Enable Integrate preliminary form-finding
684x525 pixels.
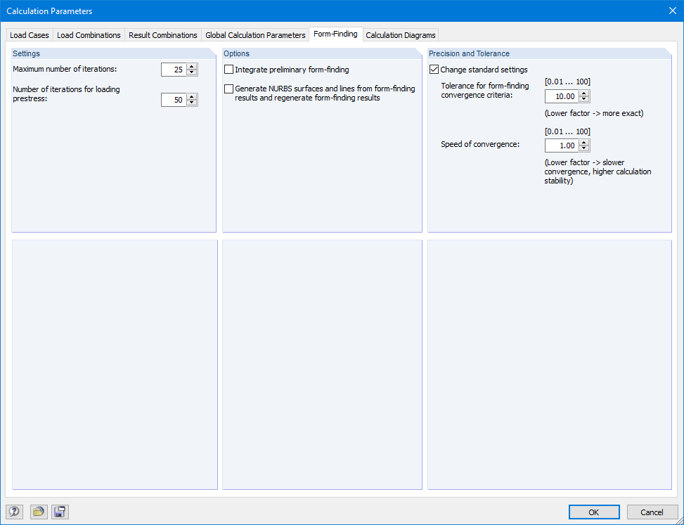coord(228,70)
